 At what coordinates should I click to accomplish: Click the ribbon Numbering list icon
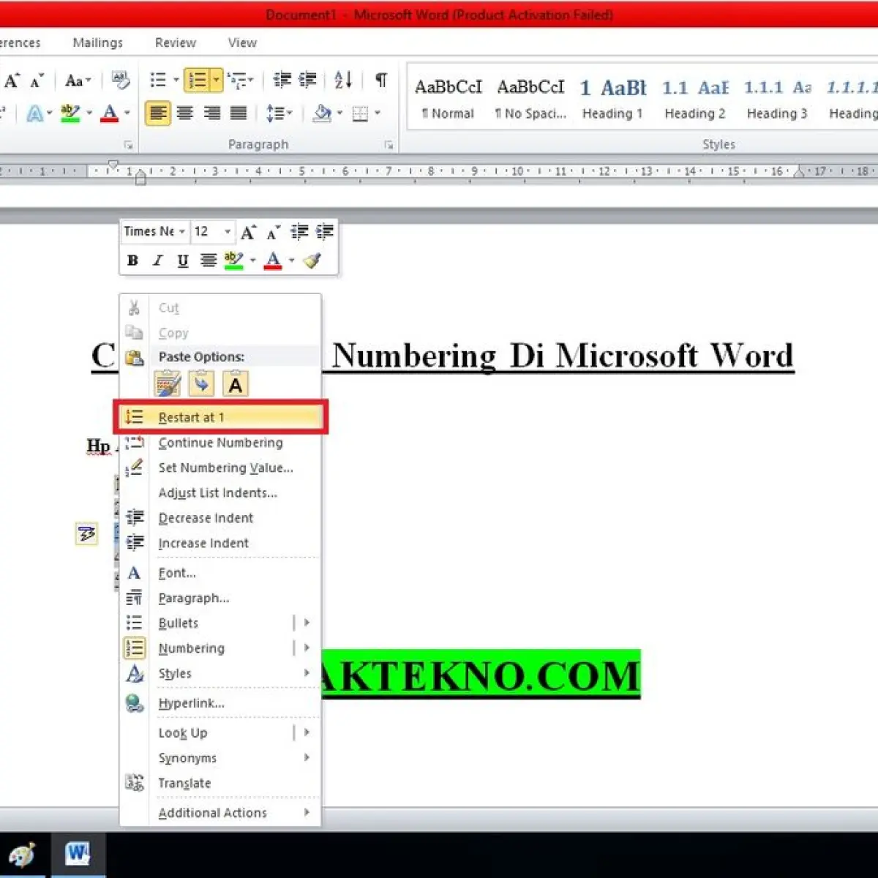coord(197,80)
